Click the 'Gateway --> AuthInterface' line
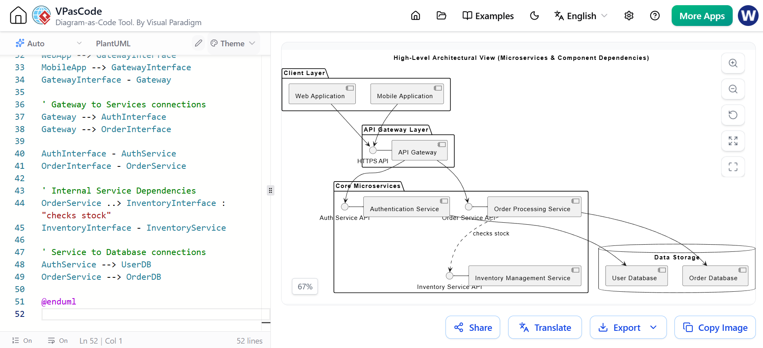Screen dimensions: 763x348 (x=104, y=117)
